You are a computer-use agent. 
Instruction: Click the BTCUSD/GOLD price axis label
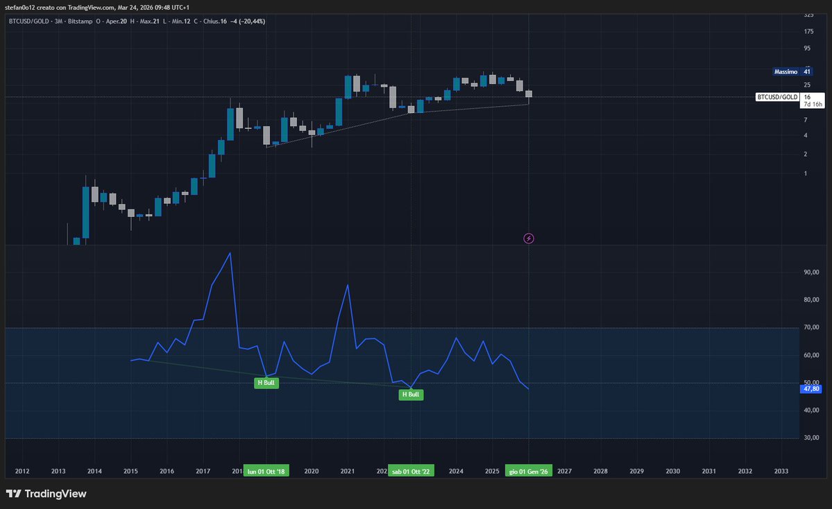pos(777,97)
